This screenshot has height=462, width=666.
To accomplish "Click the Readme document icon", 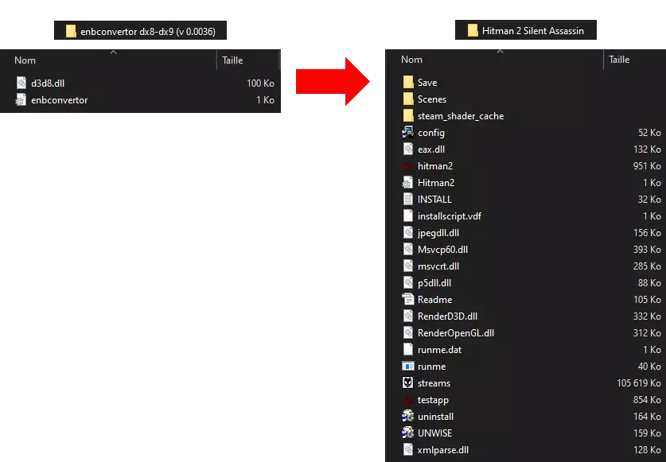I will pos(407,299).
